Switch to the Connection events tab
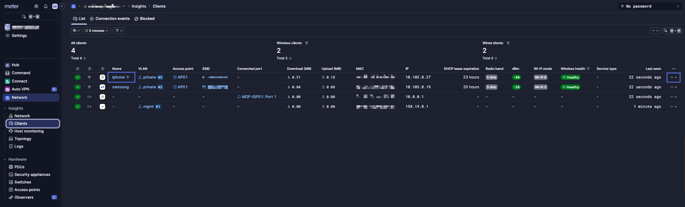The width and height of the screenshot is (685, 207). click(110, 18)
